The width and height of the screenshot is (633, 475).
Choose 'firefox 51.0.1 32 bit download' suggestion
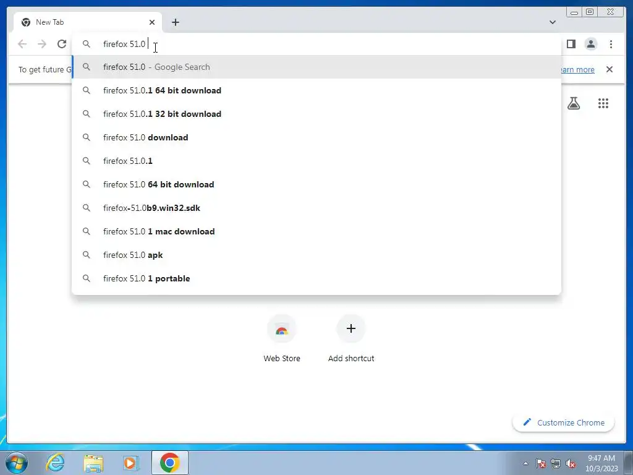(316, 114)
